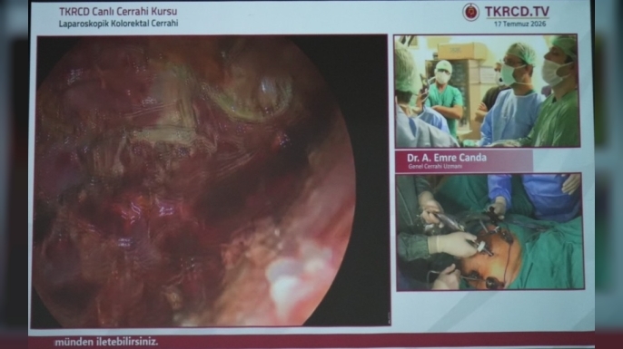623x349 pixels.
Task: Select the Genel Cerrahi Uzmanı caption
Action: point(435,167)
